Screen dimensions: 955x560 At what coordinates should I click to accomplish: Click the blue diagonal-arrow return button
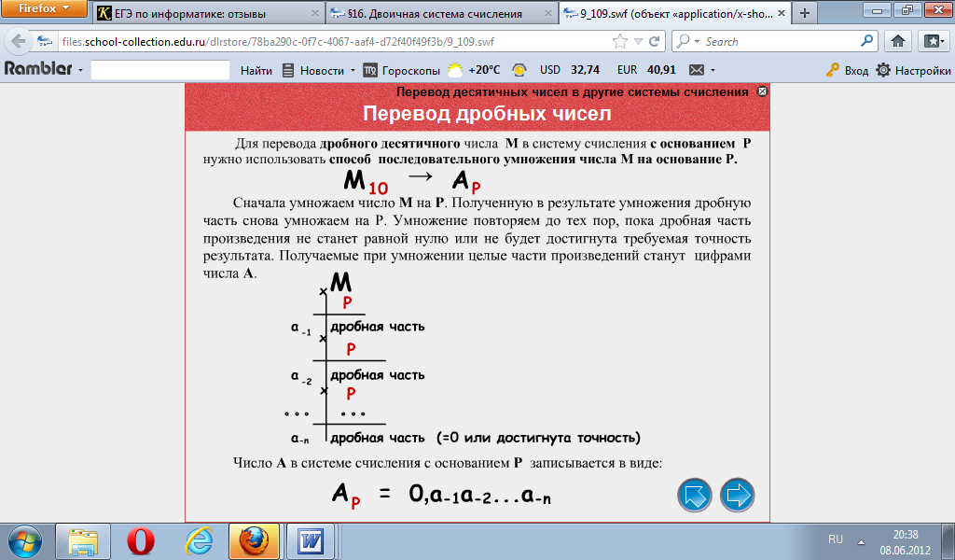point(694,495)
